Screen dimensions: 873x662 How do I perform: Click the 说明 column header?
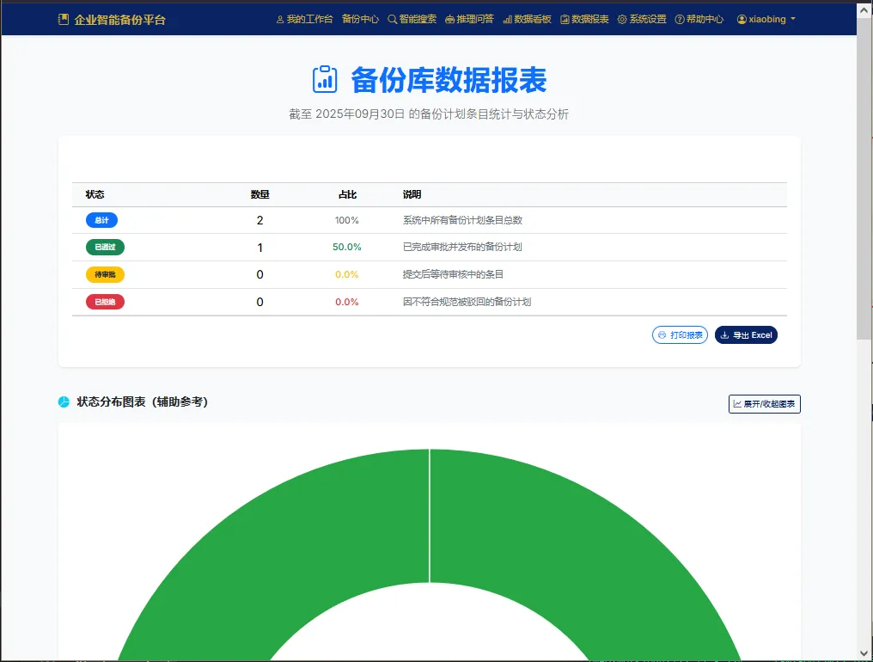pyautogui.click(x=412, y=194)
